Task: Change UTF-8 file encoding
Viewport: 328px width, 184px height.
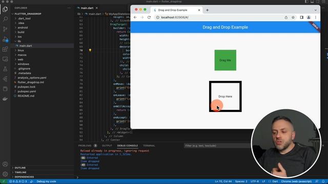Action: click(x=255, y=181)
